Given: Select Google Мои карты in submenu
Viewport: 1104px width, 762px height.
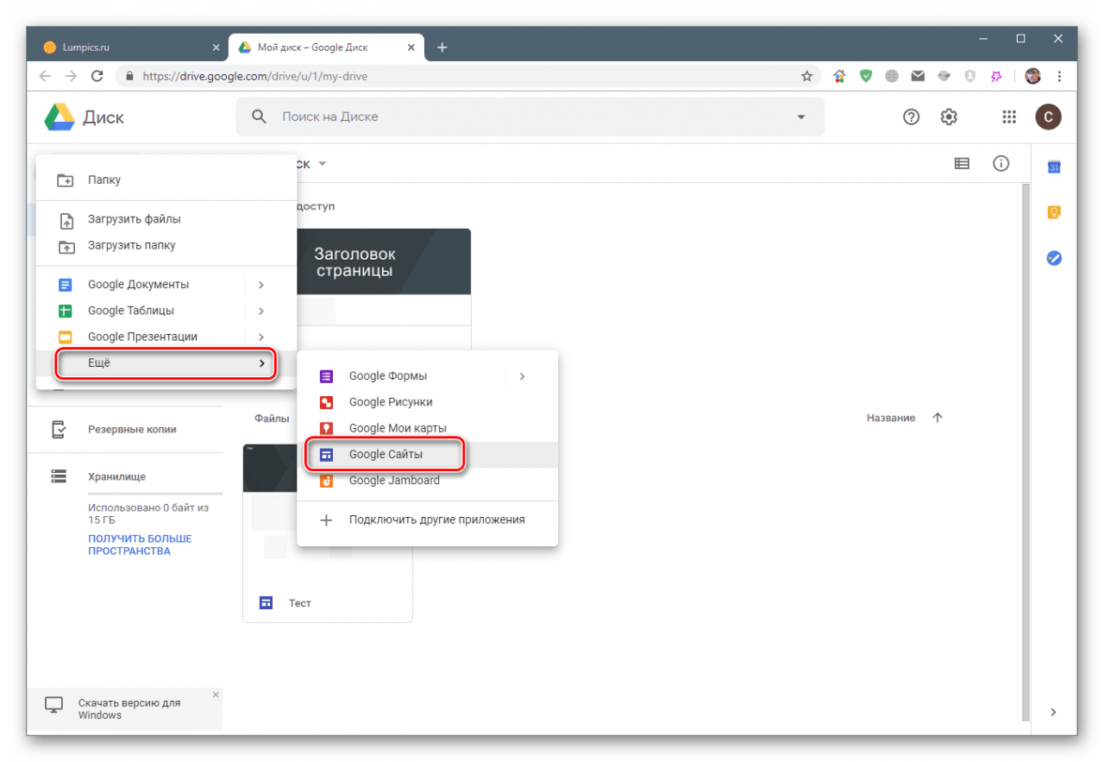Looking at the screenshot, I should tap(427, 428).
